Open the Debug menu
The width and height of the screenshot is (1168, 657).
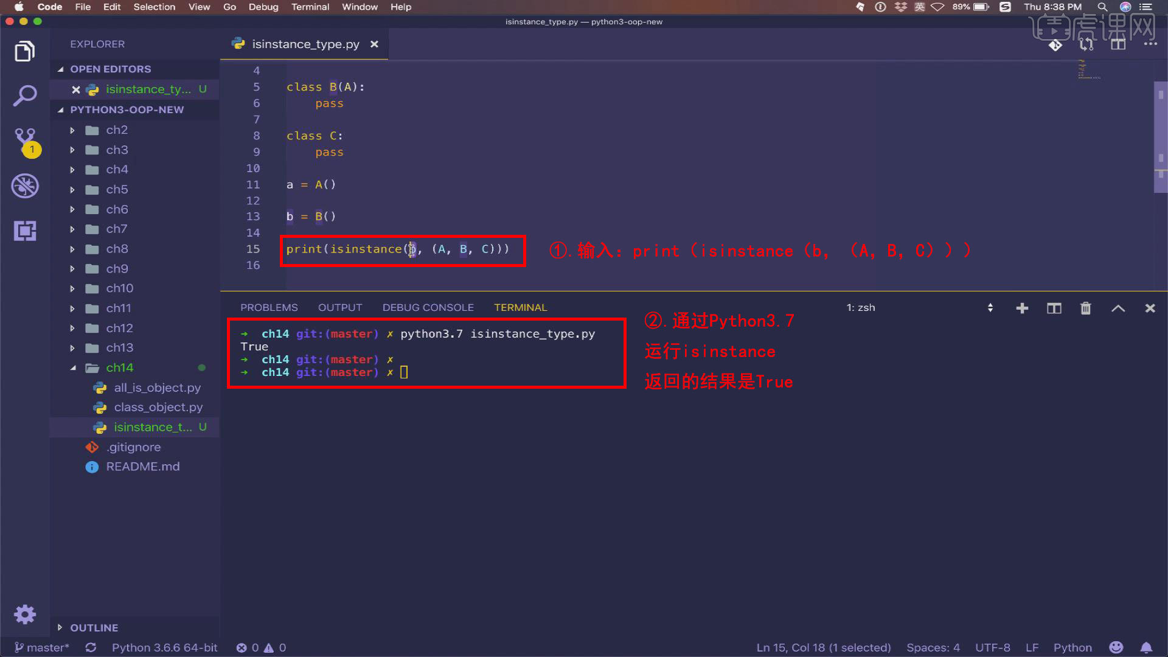point(263,7)
